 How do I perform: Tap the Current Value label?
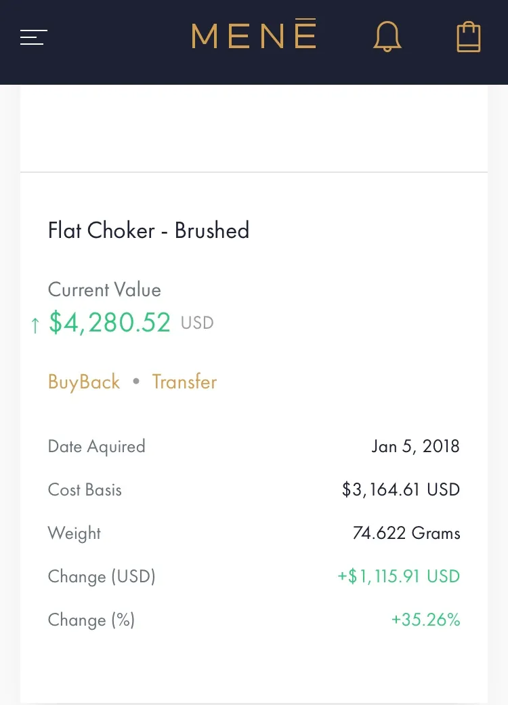pos(104,289)
